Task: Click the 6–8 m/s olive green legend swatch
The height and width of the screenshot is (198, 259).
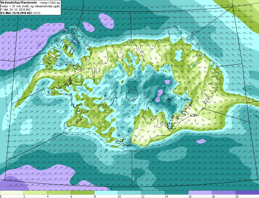Action: click(82, 193)
